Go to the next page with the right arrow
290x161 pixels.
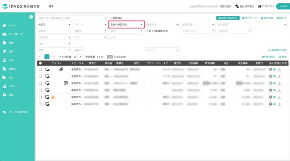pyautogui.click(x=54, y=57)
